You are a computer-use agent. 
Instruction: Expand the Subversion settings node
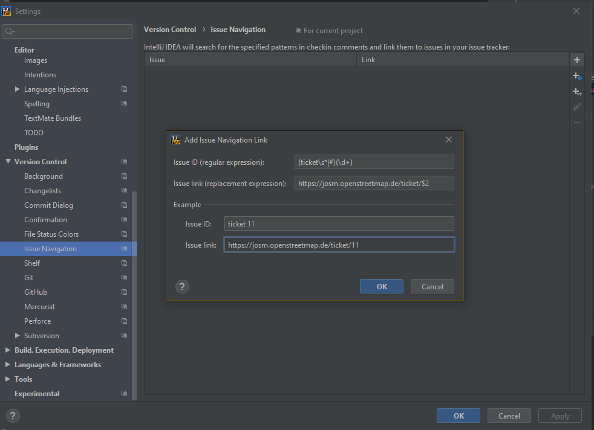[18, 336]
